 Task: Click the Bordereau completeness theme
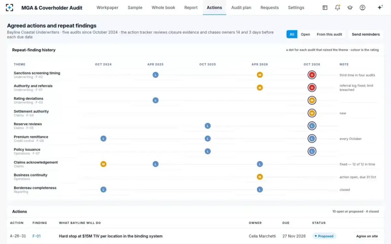[x=35, y=188]
